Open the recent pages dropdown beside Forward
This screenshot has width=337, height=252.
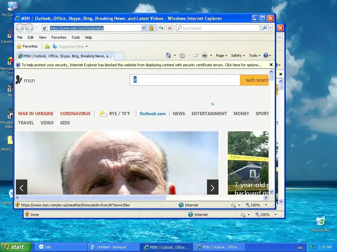[36, 28]
